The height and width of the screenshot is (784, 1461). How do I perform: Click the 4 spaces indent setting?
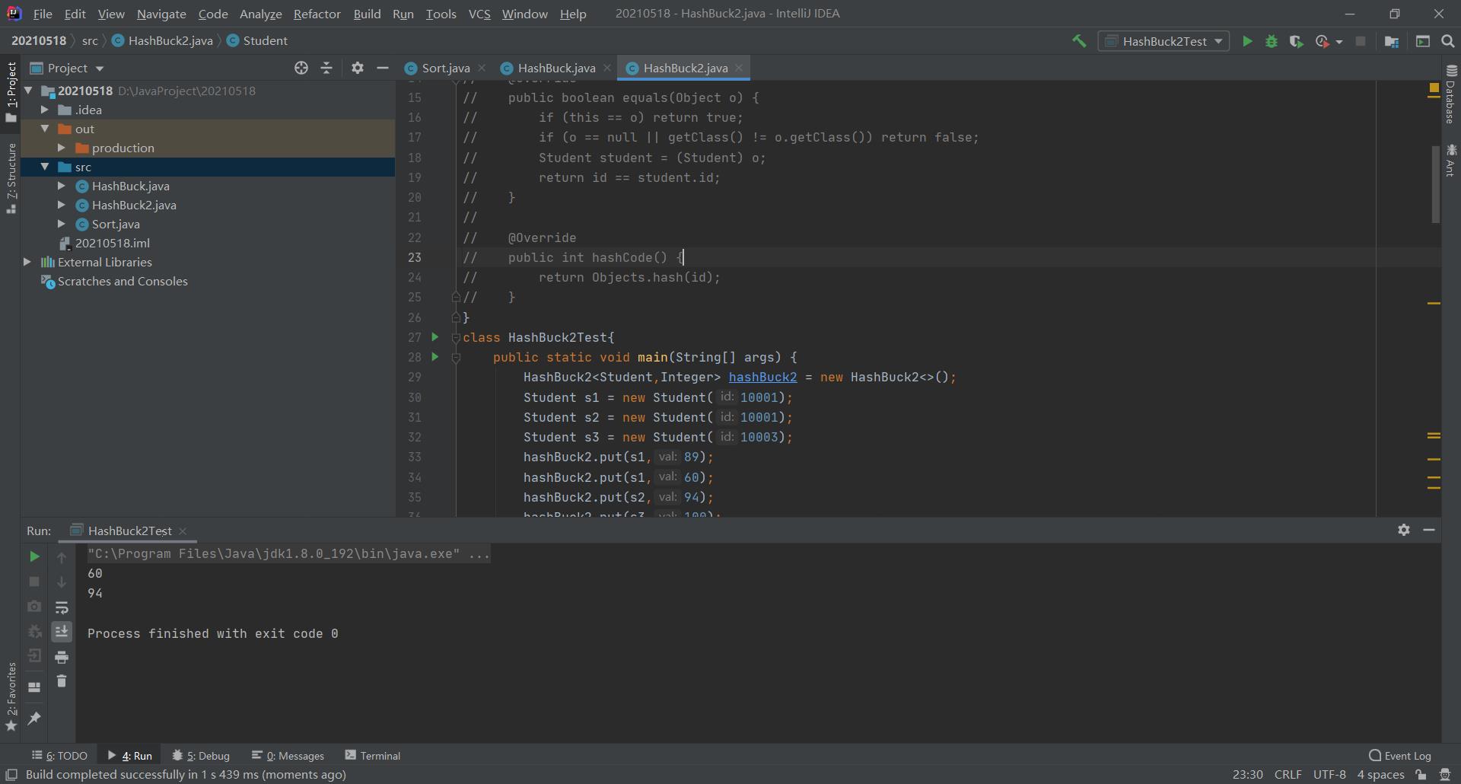pyautogui.click(x=1380, y=774)
